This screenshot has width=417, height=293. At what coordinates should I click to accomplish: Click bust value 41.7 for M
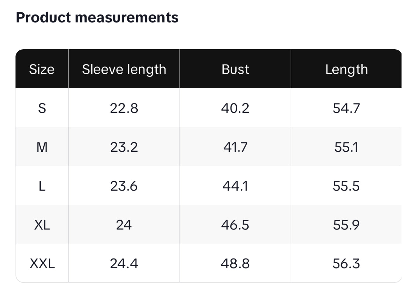coord(235,147)
